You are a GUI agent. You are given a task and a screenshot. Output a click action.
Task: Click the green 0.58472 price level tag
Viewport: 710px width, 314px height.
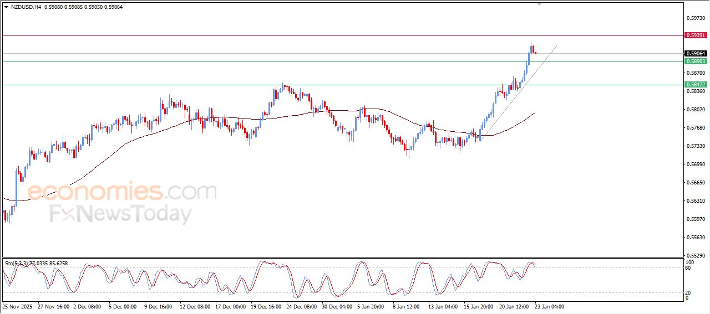(696, 85)
